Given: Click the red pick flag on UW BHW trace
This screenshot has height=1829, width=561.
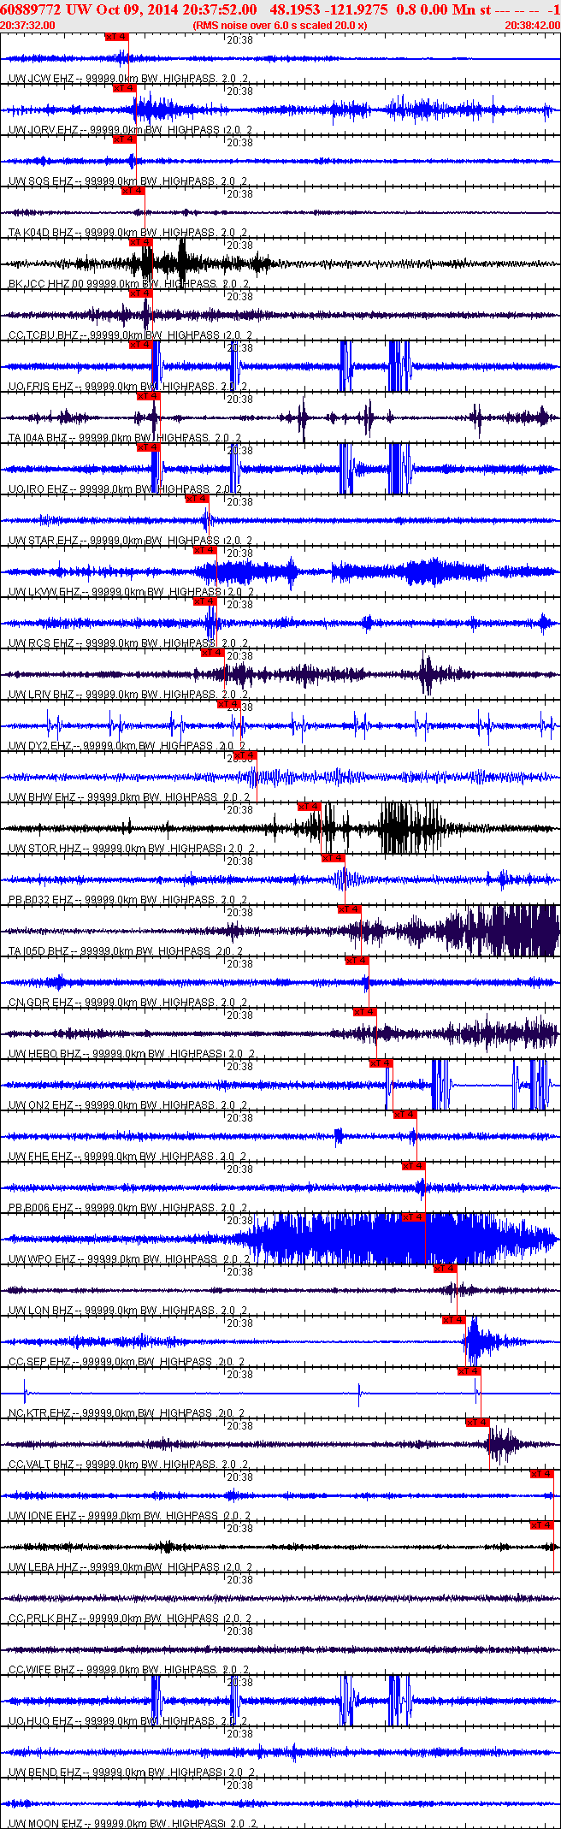Looking at the screenshot, I should coord(245,755).
